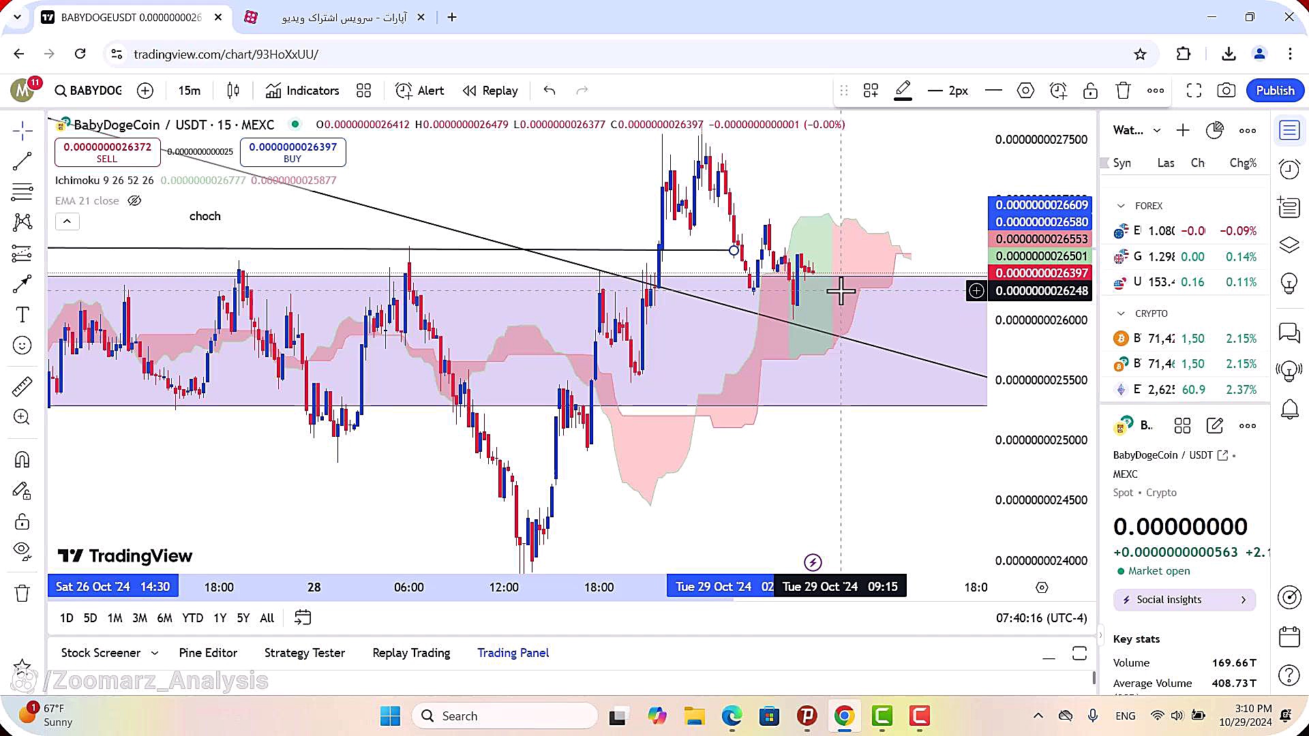
Task: Select the text tool
Action: click(x=22, y=315)
